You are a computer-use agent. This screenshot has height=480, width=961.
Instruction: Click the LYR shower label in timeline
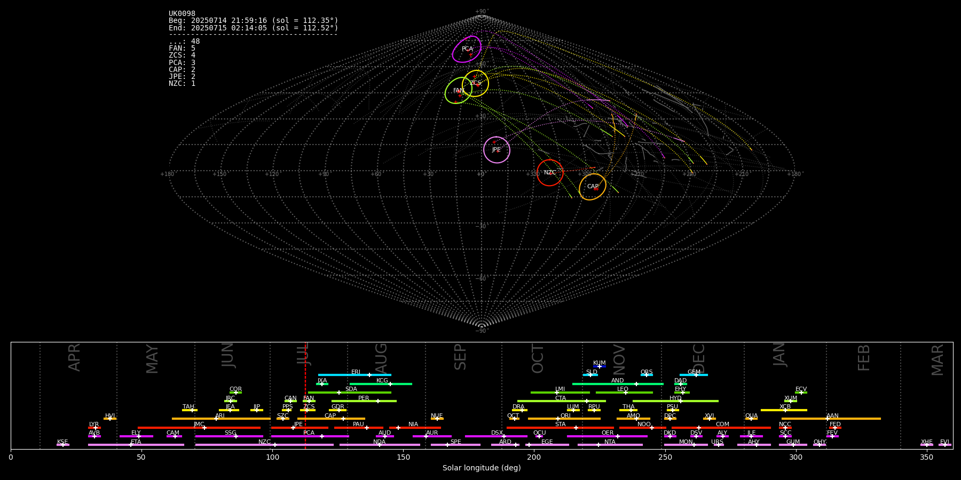(x=94, y=425)
